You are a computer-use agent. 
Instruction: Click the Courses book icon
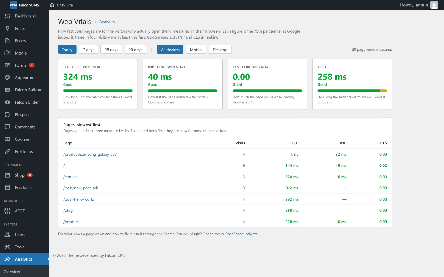tap(7, 139)
